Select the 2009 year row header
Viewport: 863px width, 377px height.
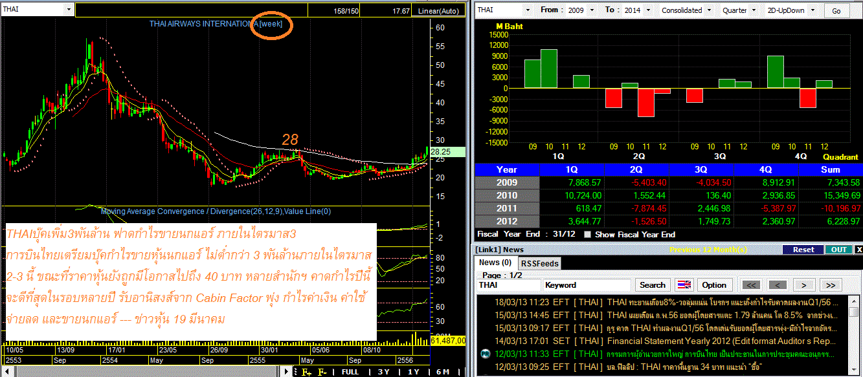click(507, 182)
